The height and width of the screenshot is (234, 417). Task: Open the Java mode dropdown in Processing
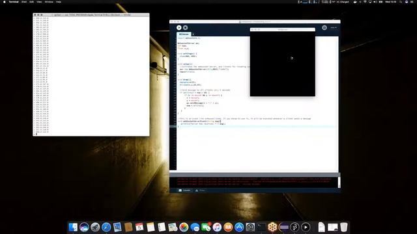click(333, 27)
